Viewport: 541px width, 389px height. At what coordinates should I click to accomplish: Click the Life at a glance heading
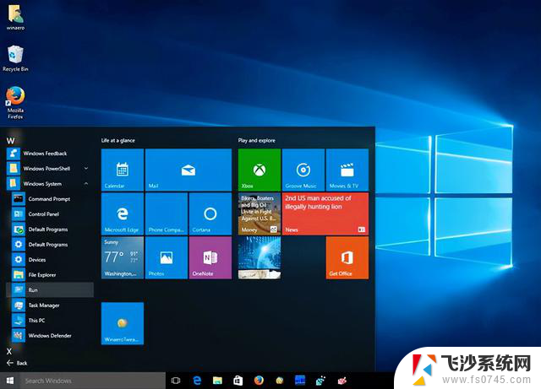click(118, 140)
